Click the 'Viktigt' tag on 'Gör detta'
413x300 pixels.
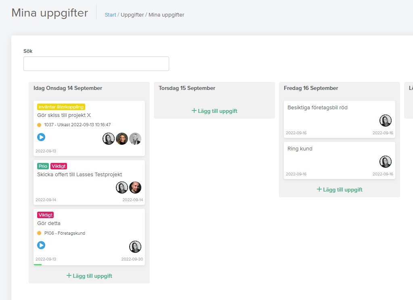46,215
